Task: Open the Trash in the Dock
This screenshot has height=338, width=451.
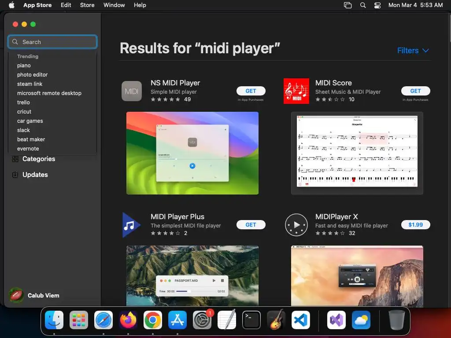Action: (397, 320)
